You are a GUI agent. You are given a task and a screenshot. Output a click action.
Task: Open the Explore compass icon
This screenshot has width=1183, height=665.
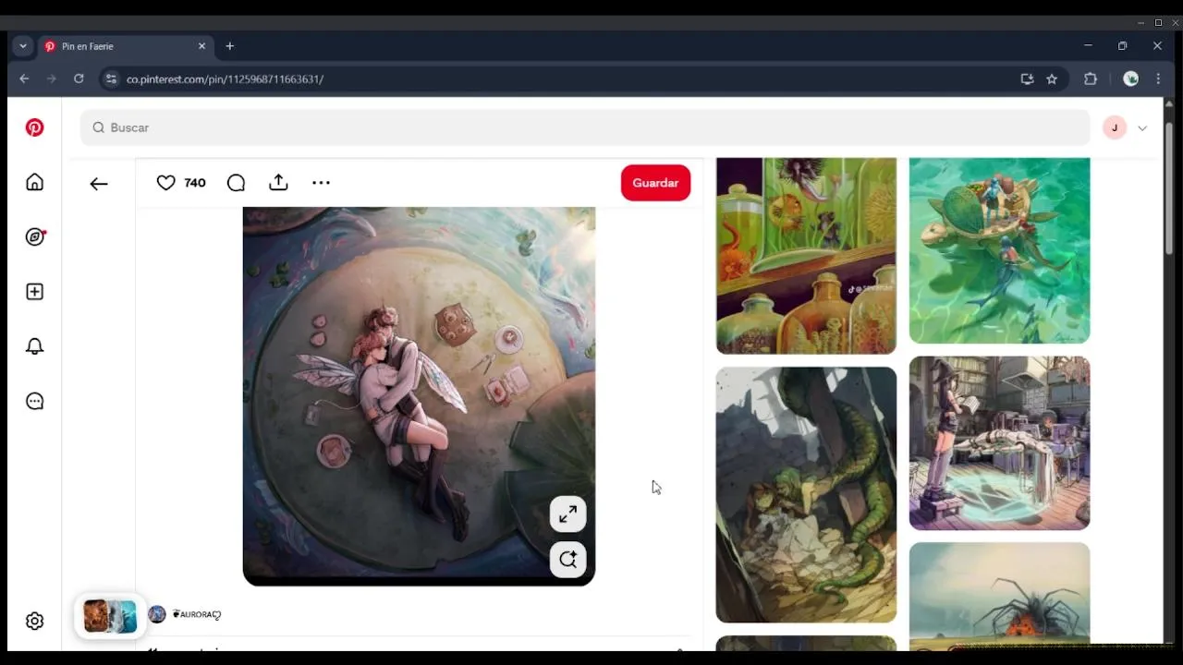[x=34, y=236]
